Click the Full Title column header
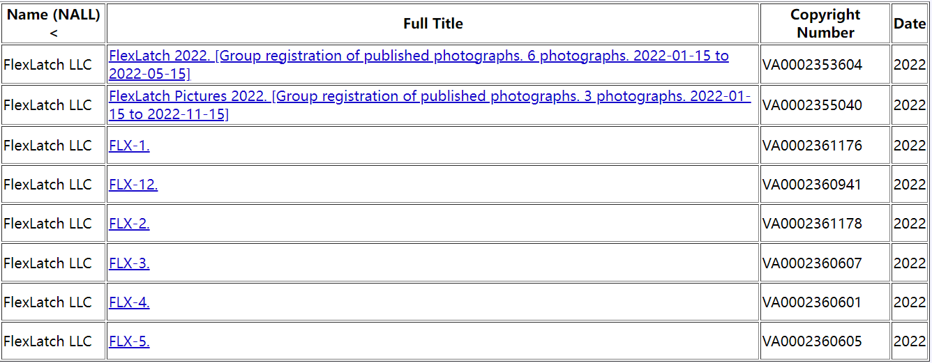This screenshot has height=363, width=932. [x=433, y=24]
